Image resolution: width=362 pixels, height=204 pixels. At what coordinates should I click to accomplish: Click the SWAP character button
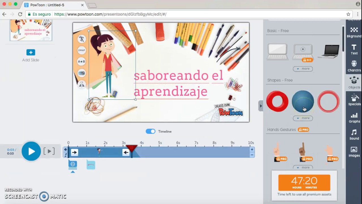[x=81, y=50]
